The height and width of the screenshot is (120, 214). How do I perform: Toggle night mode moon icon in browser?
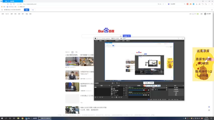point(206,4)
